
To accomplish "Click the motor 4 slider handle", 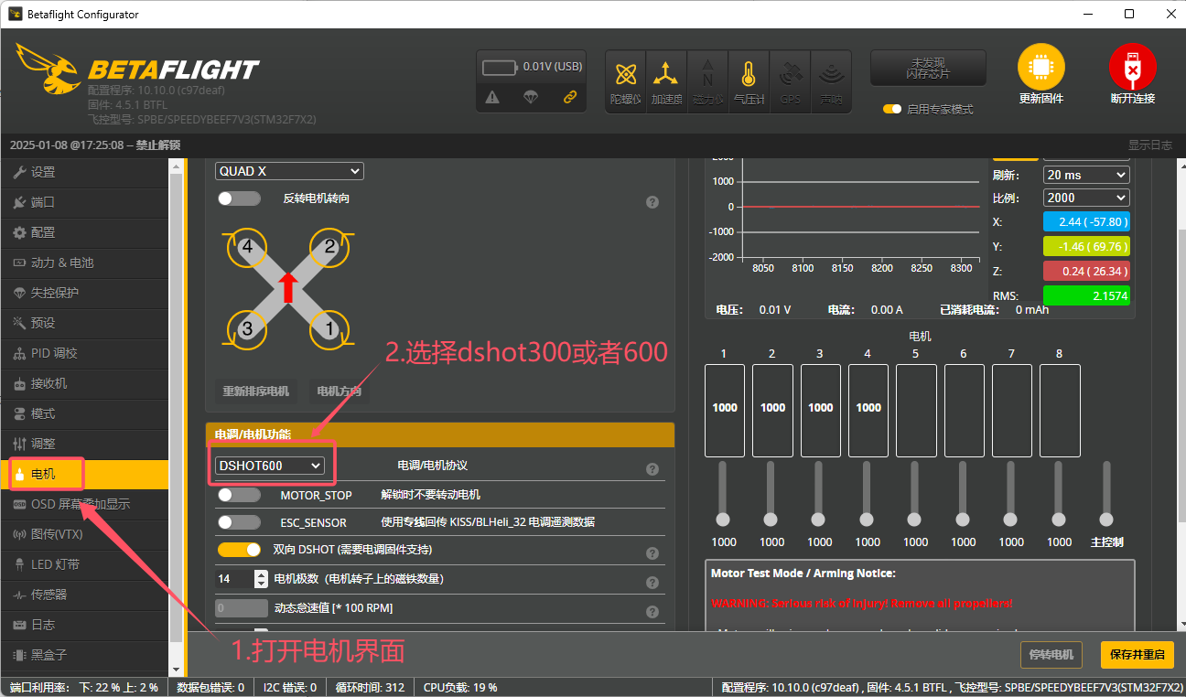I will pyautogui.click(x=868, y=519).
